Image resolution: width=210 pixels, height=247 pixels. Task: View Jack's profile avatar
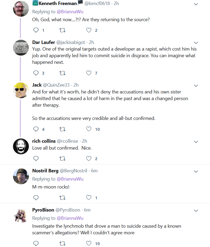(21, 90)
